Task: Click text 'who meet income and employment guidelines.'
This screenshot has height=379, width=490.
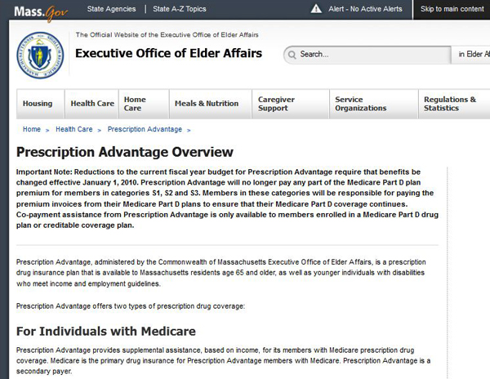Action: click(x=88, y=283)
